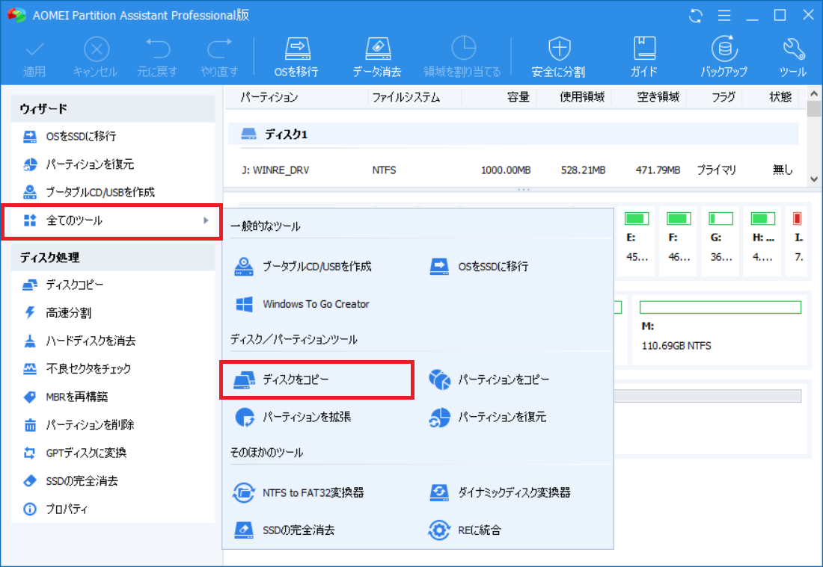Click the 使用領域 column header
This screenshot has height=567, width=823.
pyautogui.click(x=581, y=97)
